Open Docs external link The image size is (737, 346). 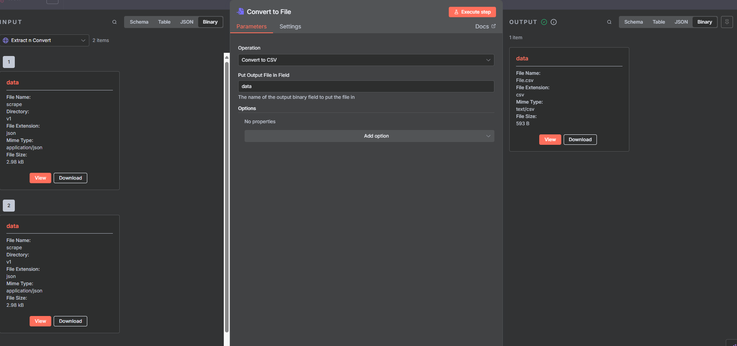coord(485,26)
